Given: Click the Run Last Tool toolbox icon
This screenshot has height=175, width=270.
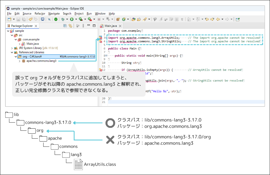Looking at the screenshot, I should click(x=90, y=19).
